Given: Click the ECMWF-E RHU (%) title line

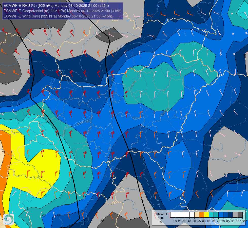Looking at the screenshot, I should [x=56, y=6].
